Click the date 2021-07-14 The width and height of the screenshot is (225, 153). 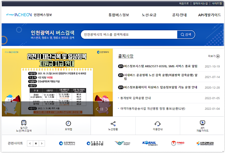point(212,77)
